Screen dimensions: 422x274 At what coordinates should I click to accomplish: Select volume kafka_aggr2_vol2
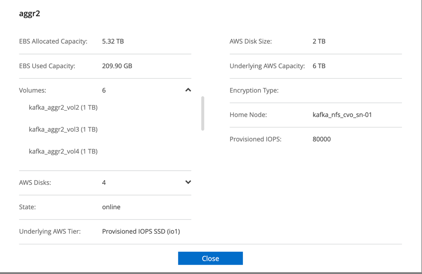click(x=63, y=107)
